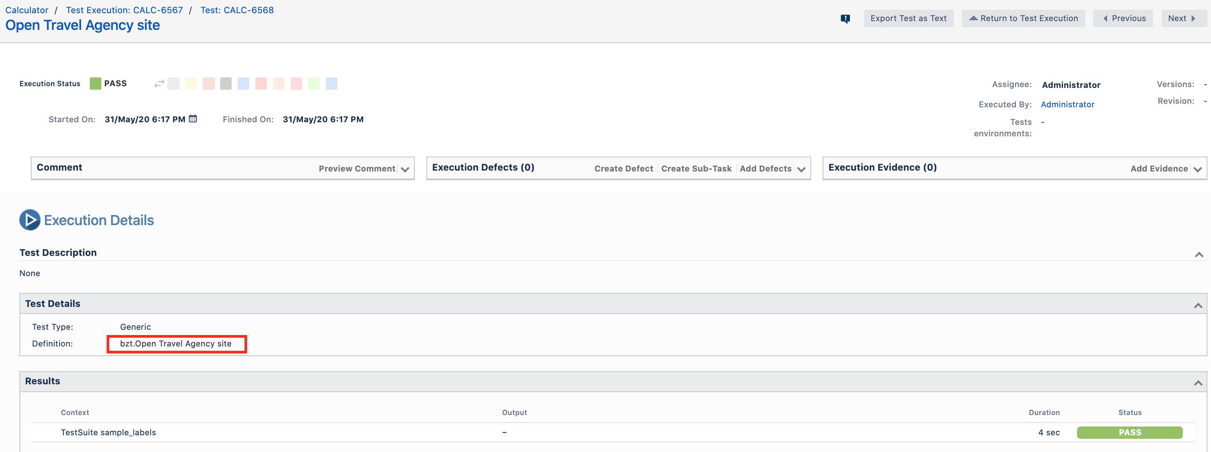Click the PASS execution status text
The width and height of the screenshot is (1211, 452).
click(x=115, y=83)
